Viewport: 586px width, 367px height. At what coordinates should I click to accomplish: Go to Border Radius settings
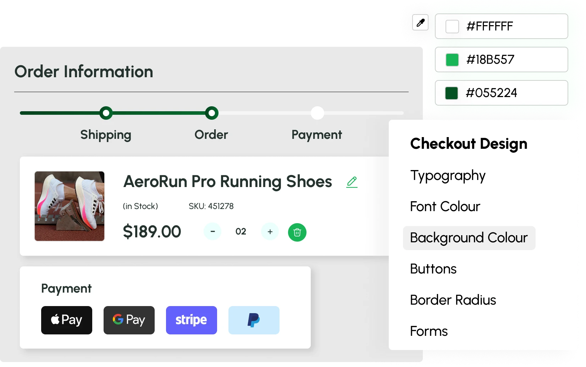point(453,300)
